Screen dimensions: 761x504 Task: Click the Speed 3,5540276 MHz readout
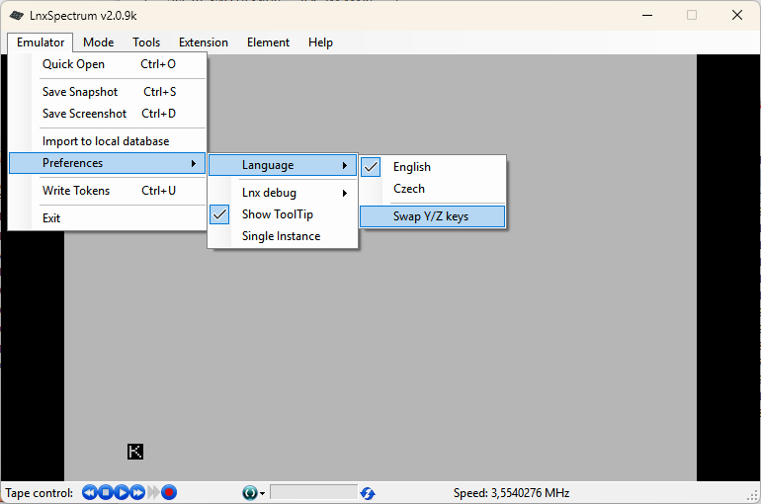pos(511,493)
